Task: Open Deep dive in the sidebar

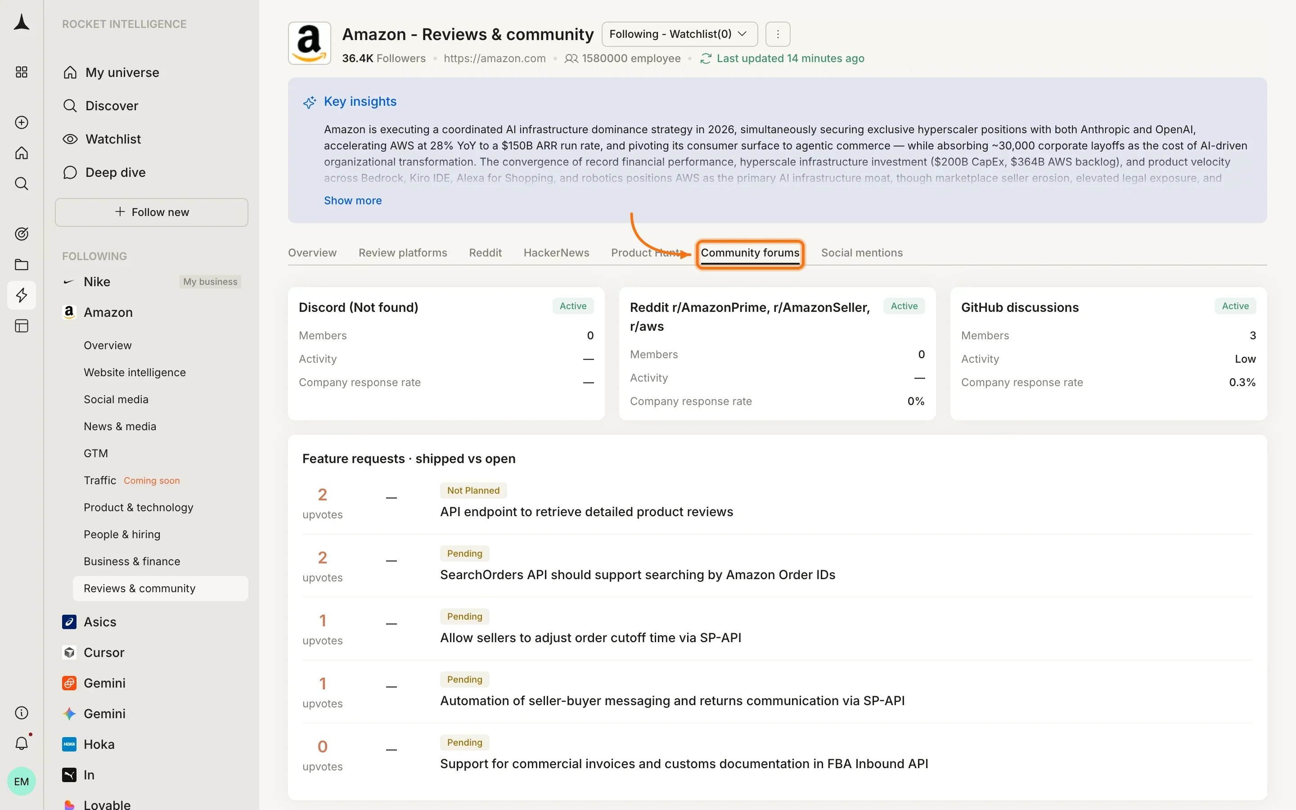Action: pos(104,172)
